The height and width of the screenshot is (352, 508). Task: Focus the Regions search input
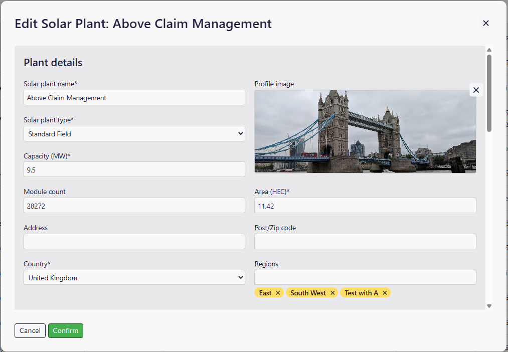365,278
